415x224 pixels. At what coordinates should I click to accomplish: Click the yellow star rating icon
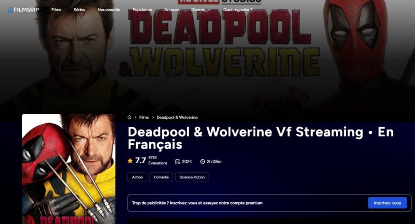pos(130,160)
